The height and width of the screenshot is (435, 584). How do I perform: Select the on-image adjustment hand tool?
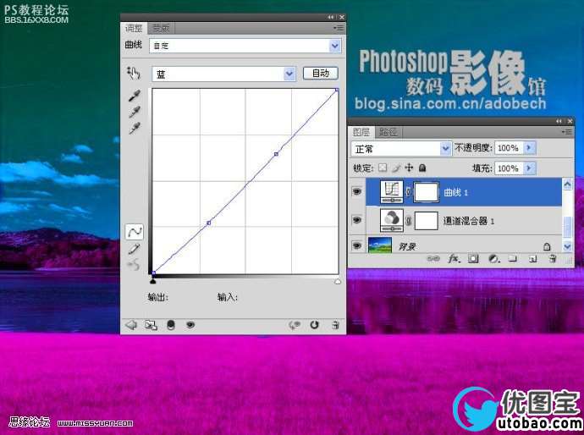[134, 73]
